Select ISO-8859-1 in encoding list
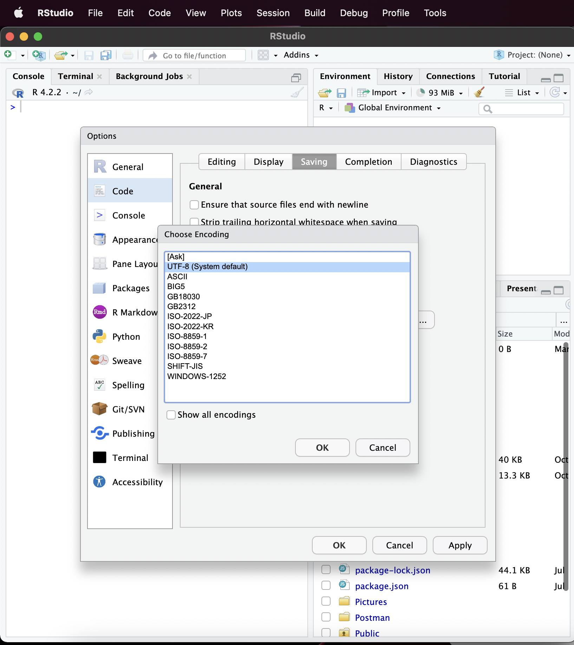This screenshot has height=645, width=574. (x=287, y=336)
